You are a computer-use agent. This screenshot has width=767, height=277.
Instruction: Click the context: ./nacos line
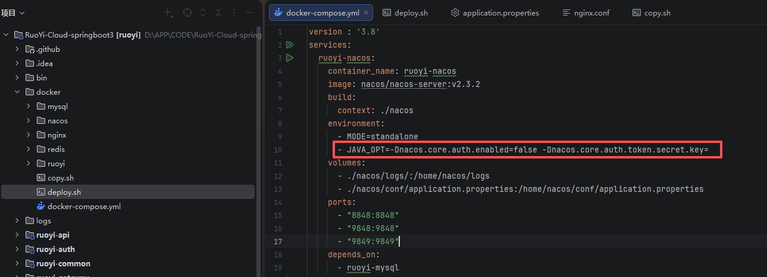click(375, 110)
